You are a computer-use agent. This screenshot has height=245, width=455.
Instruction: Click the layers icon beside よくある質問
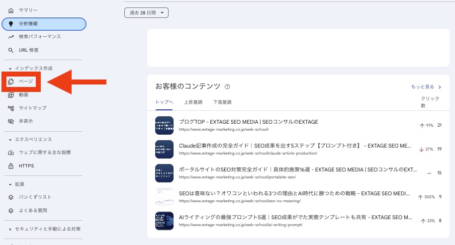point(11,211)
